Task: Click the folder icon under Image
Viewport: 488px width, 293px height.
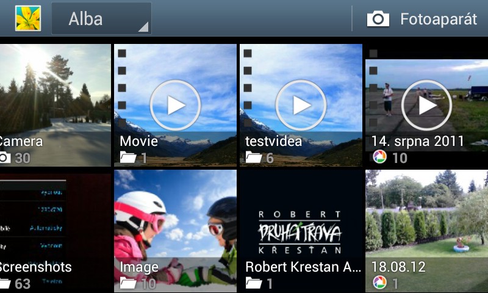Action: tap(128, 283)
